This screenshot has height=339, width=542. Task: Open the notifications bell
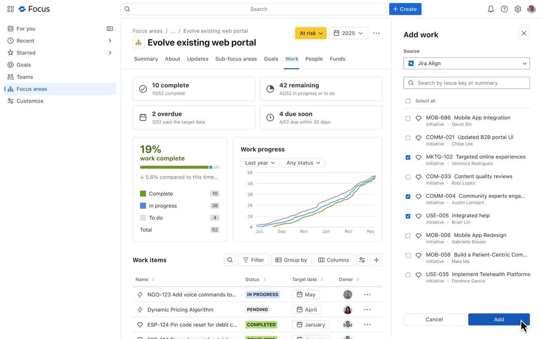click(490, 9)
